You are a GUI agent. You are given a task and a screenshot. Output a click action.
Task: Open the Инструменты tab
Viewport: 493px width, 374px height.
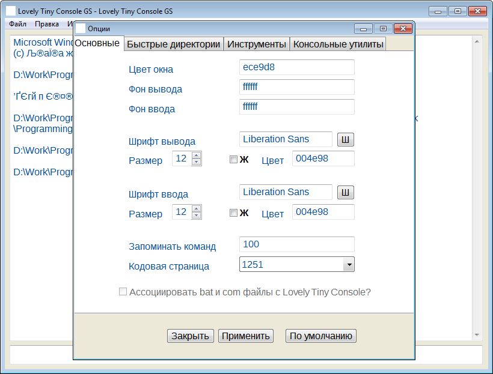[x=257, y=44]
